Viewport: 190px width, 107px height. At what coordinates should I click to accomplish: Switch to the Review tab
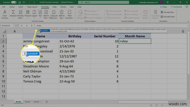[x=63, y=7]
